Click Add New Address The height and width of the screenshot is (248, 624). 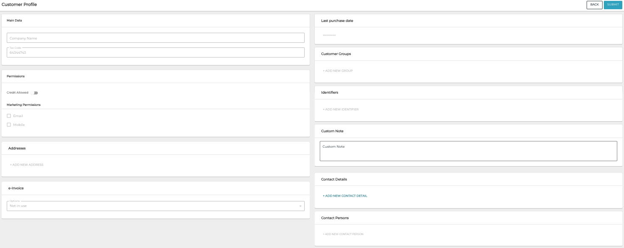pyautogui.click(x=26, y=164)
